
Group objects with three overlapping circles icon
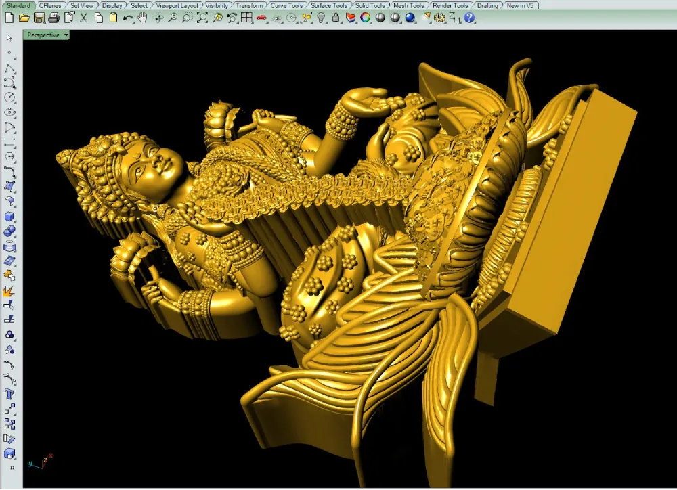9,335
